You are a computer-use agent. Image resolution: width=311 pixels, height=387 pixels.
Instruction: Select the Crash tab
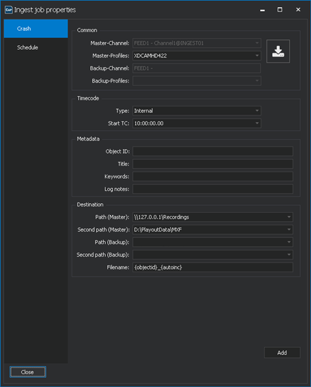(x=35, y=28)
